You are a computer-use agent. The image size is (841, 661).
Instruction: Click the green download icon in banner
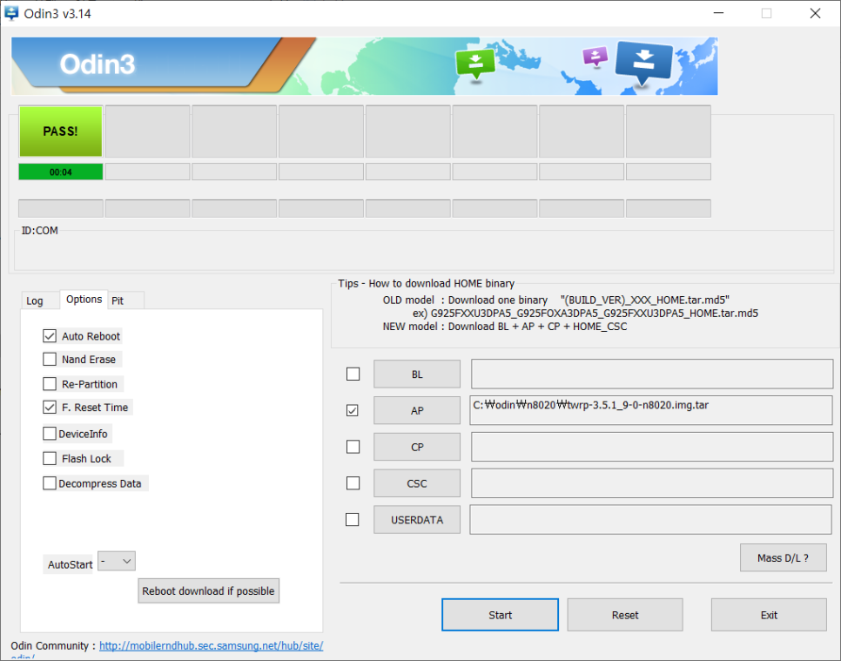click(x=475, y=64)
